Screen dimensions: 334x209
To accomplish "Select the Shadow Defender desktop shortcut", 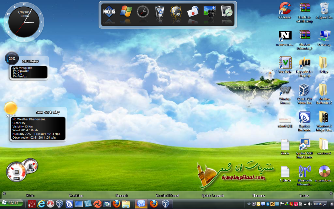I will tap(305, 121).
